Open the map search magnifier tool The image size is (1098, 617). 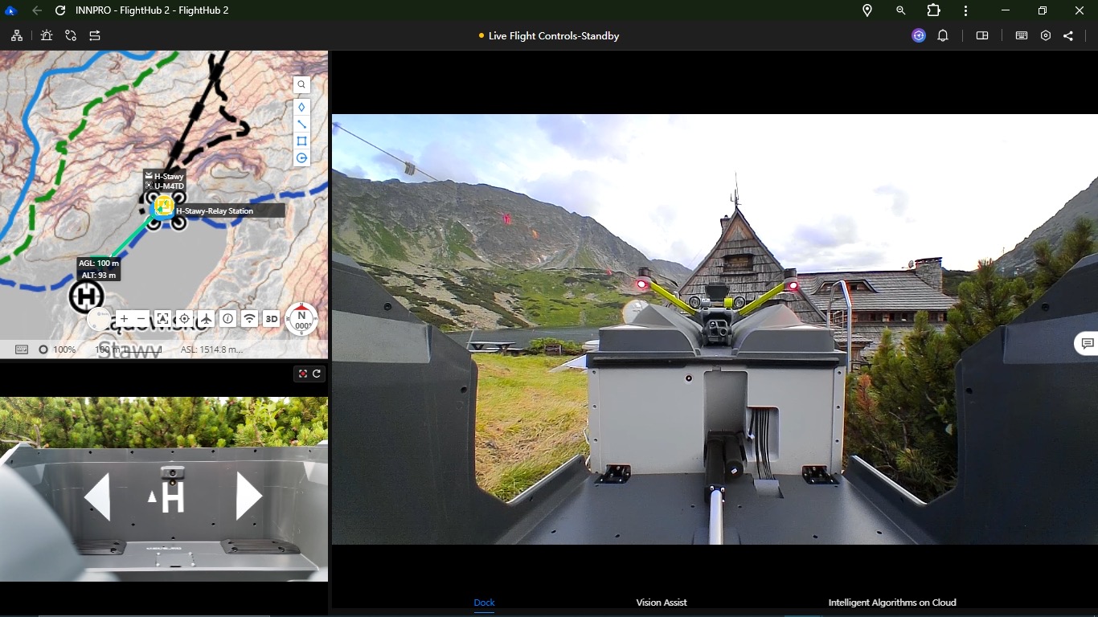(301, 84)
